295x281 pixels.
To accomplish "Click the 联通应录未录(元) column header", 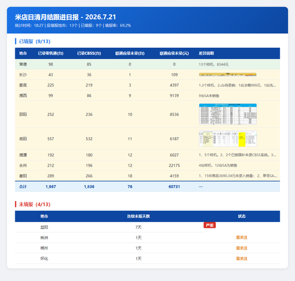I will point(174,53).
